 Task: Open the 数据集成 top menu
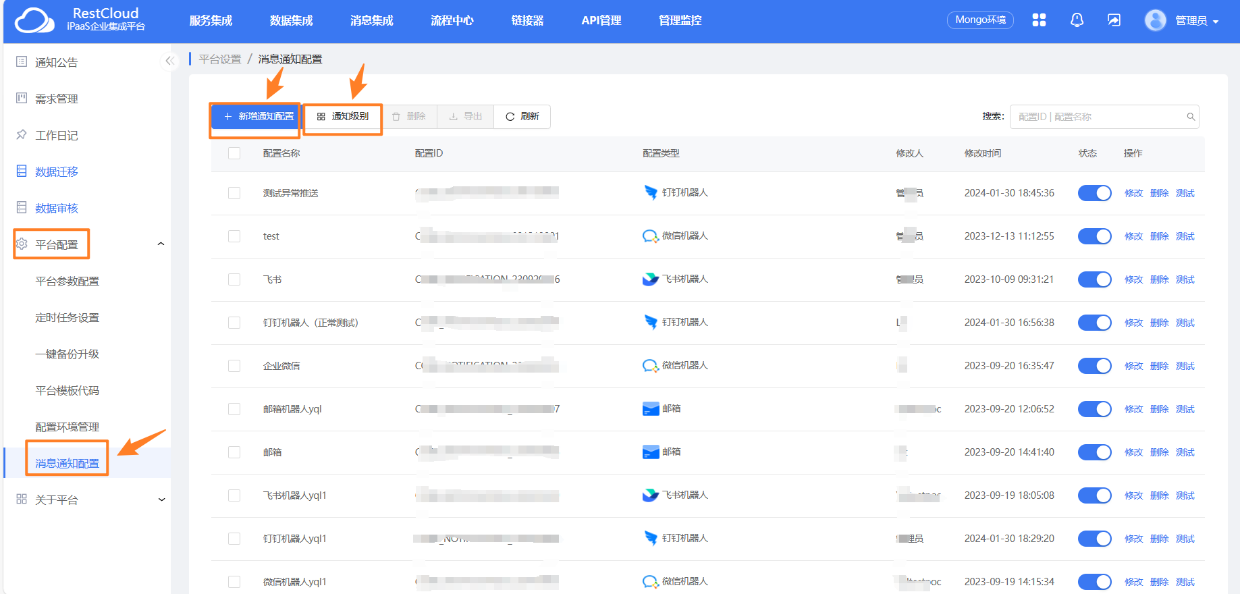pos(291,20)
